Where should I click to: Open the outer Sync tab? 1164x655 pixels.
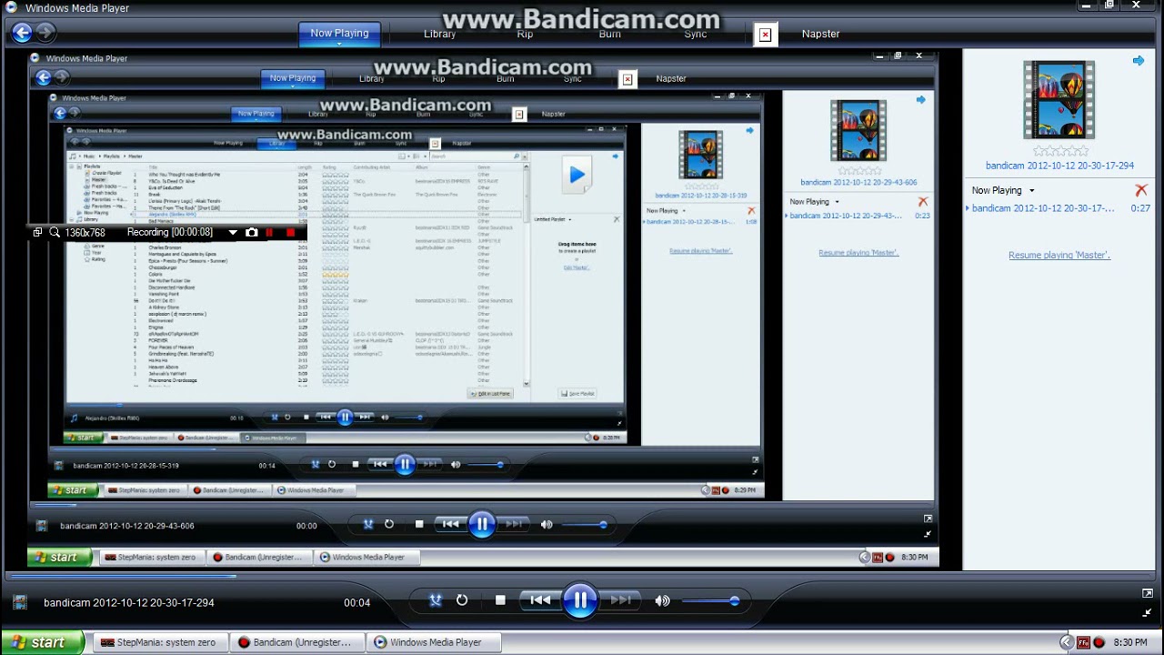click(x=696, y=34)
